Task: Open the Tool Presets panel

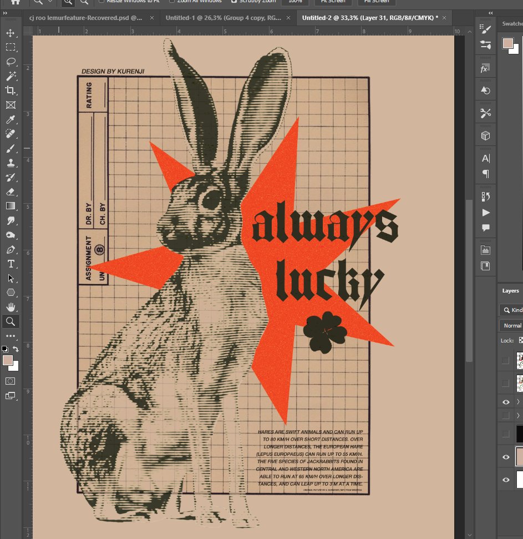Action: point(485,113)
